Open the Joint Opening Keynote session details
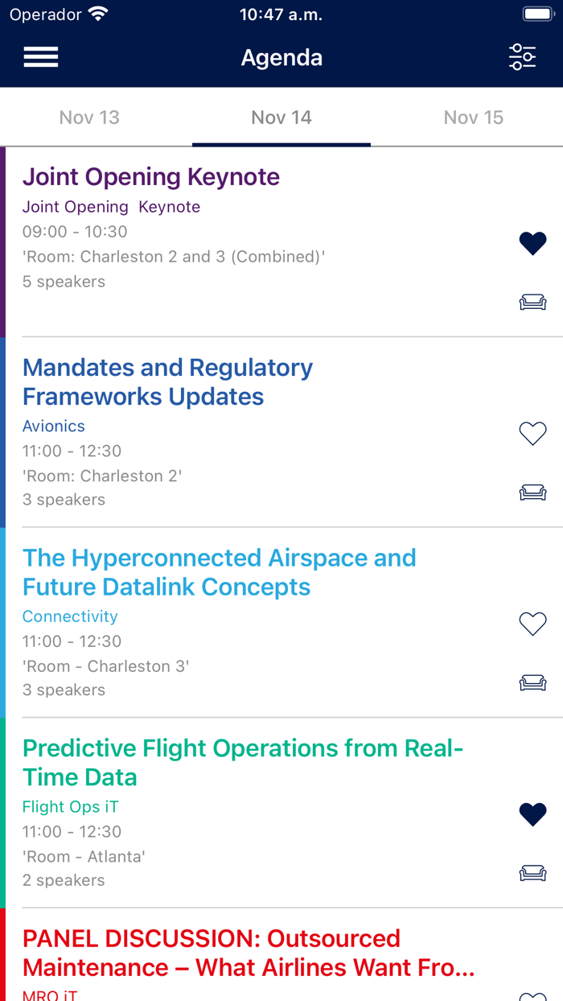Viewport: 563px width, 1001px height. [x=151, y=176]
